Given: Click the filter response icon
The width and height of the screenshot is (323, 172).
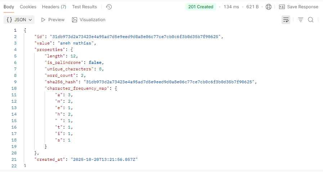Looking at the screenshot, I should pos(301,20).
